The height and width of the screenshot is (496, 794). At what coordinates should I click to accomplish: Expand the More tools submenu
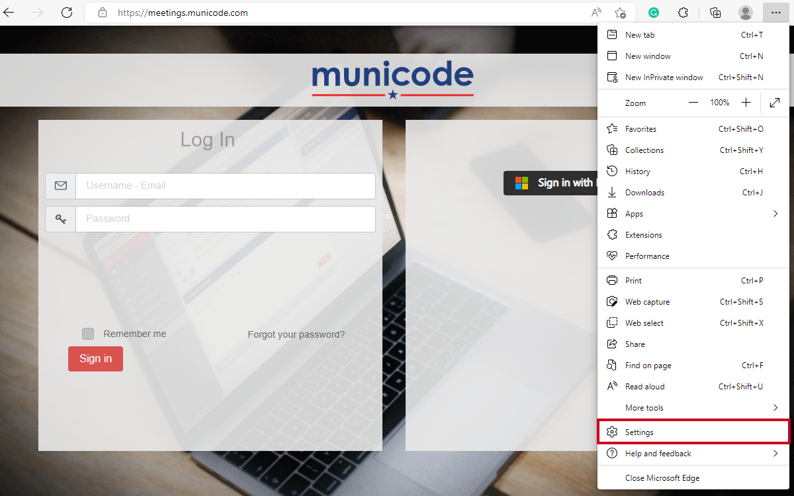point(693,408)
